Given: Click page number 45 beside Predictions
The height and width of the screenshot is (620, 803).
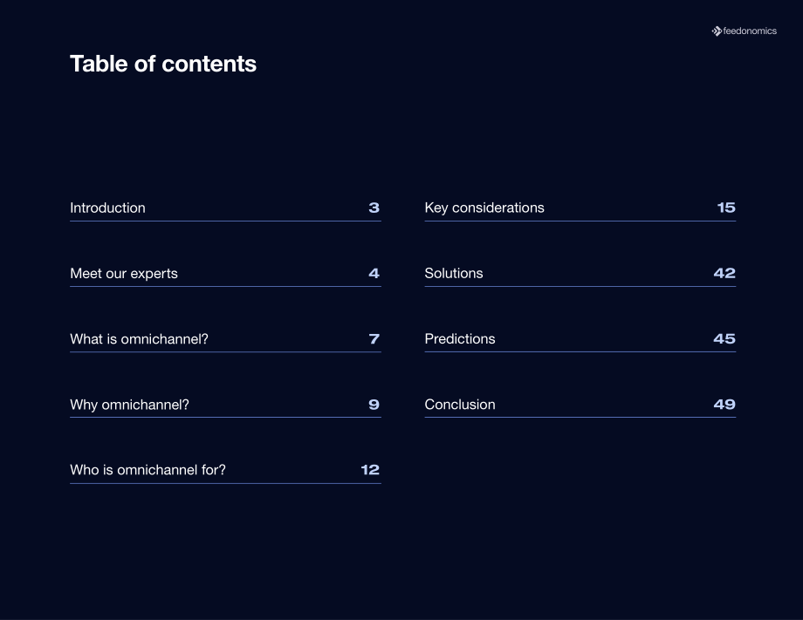Looking at the screenshot, I should 724,338.
